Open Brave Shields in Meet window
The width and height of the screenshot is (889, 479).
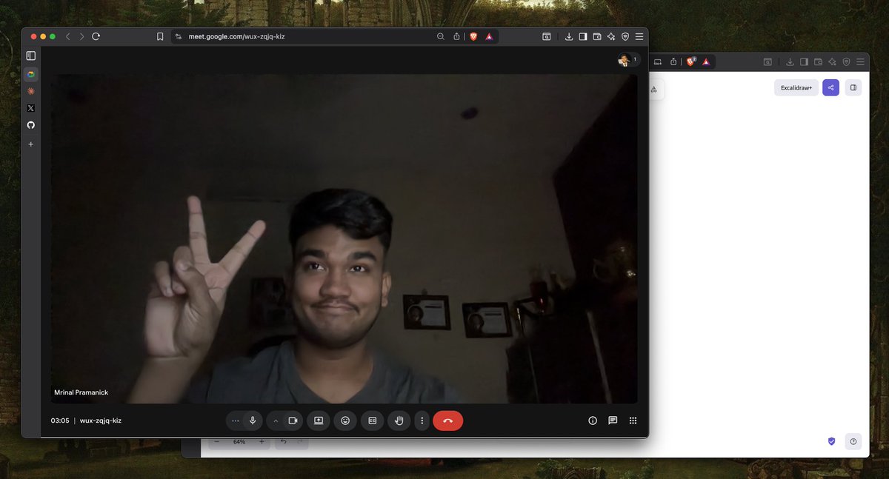tap(474, 36)
